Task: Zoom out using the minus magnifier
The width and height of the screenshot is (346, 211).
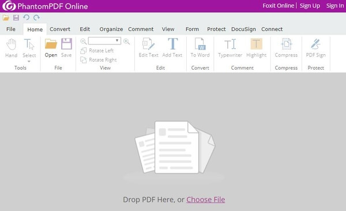Action: pos(83,42)
